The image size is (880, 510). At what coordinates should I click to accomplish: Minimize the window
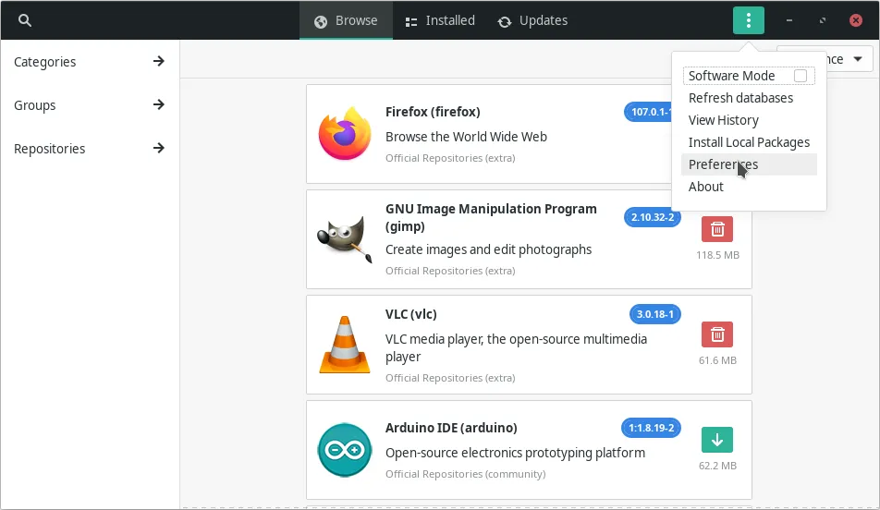(789, 20)
